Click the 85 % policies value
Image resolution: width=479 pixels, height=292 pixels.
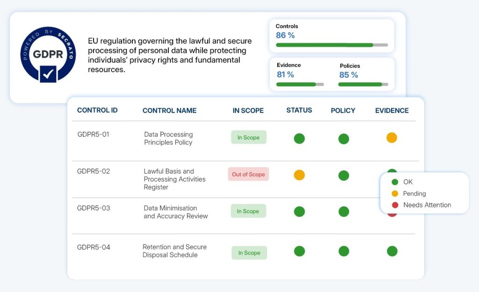348,75
